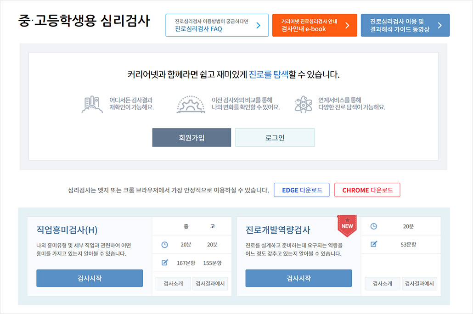Click the clock icon in 직업흥미검사(H) card

[x=165, y=245]
